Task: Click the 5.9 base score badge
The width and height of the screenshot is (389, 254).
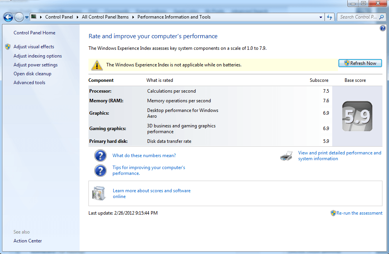Action: pyautogui.click(x=357, y=116)
